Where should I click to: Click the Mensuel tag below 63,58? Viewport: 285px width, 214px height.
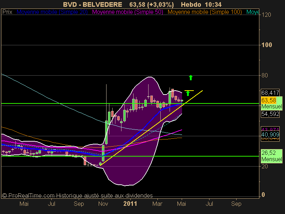pyautogui.click(x=272, y=106)
